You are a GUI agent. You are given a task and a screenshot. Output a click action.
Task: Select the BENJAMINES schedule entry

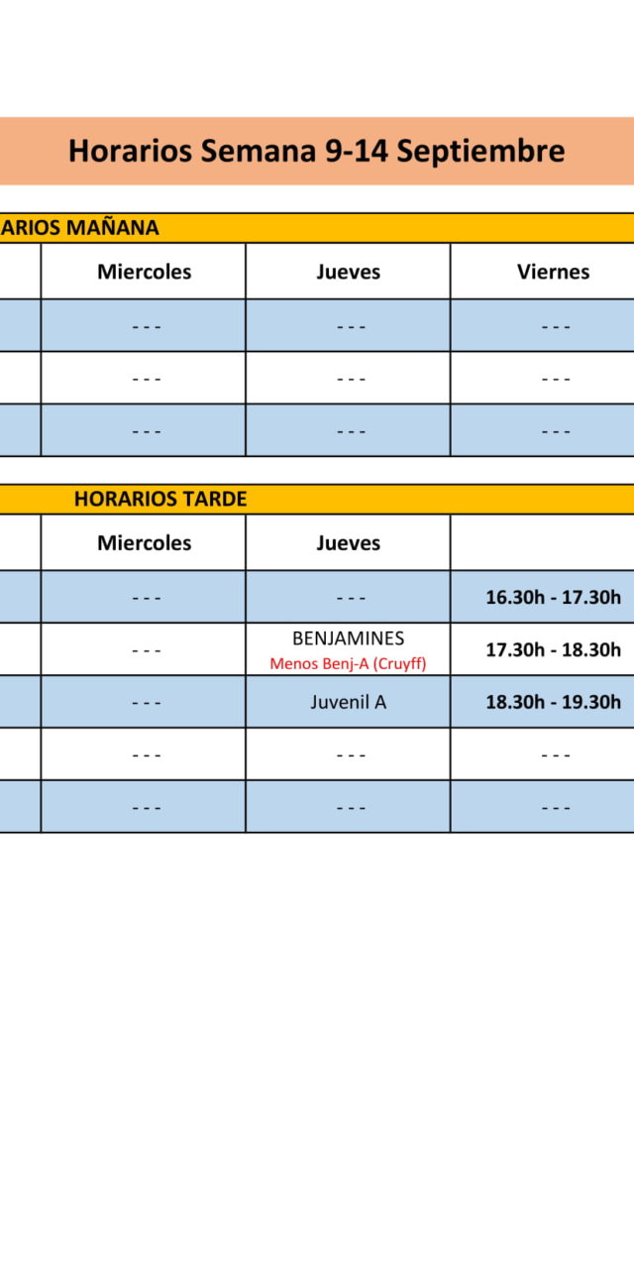tap(348, 638)
